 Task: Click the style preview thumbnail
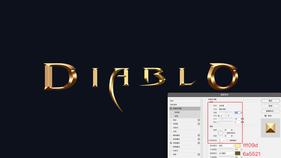(270, 127)
